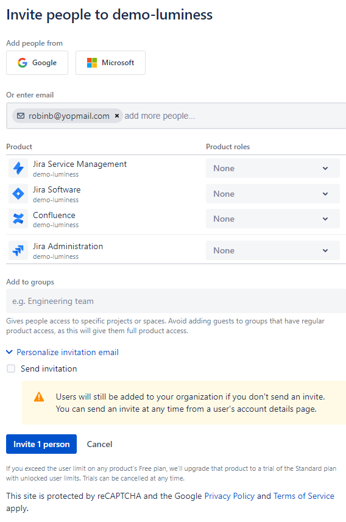Open Jira Service Management role dropdown
The width and height of the screenshot is (346, 522).
(273, 168)
